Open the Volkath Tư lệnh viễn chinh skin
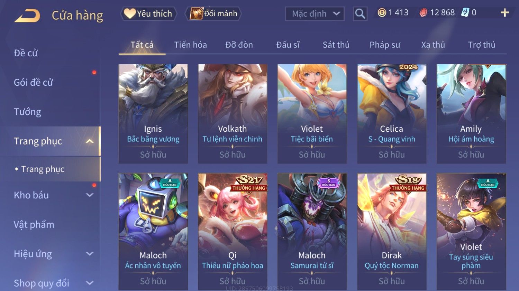The image size is (519, 291). (x=233, y=114)
